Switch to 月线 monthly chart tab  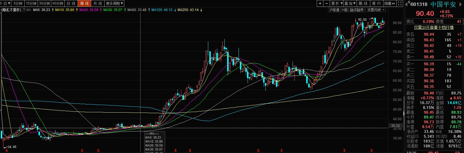[98, 3]
